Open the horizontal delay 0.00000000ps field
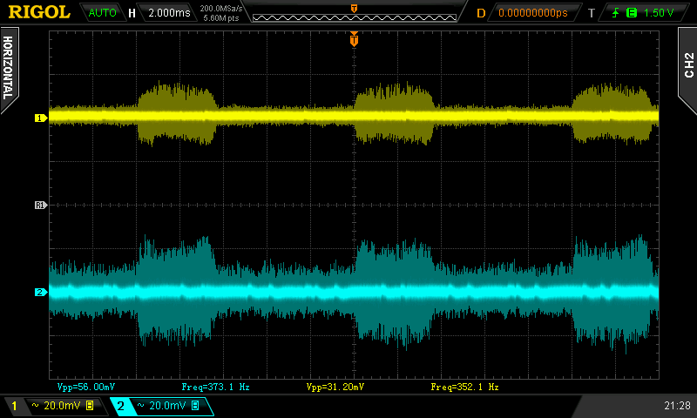 (532, 13)
